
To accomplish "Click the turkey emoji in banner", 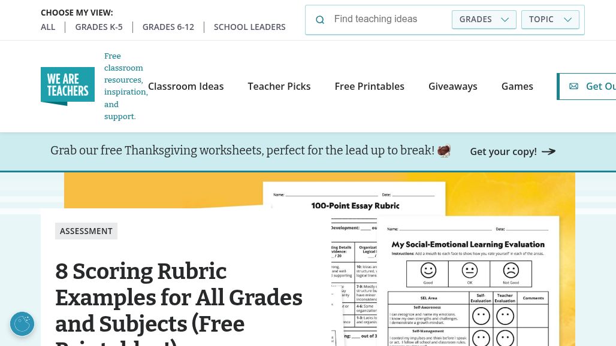I will tap(444, 150).
